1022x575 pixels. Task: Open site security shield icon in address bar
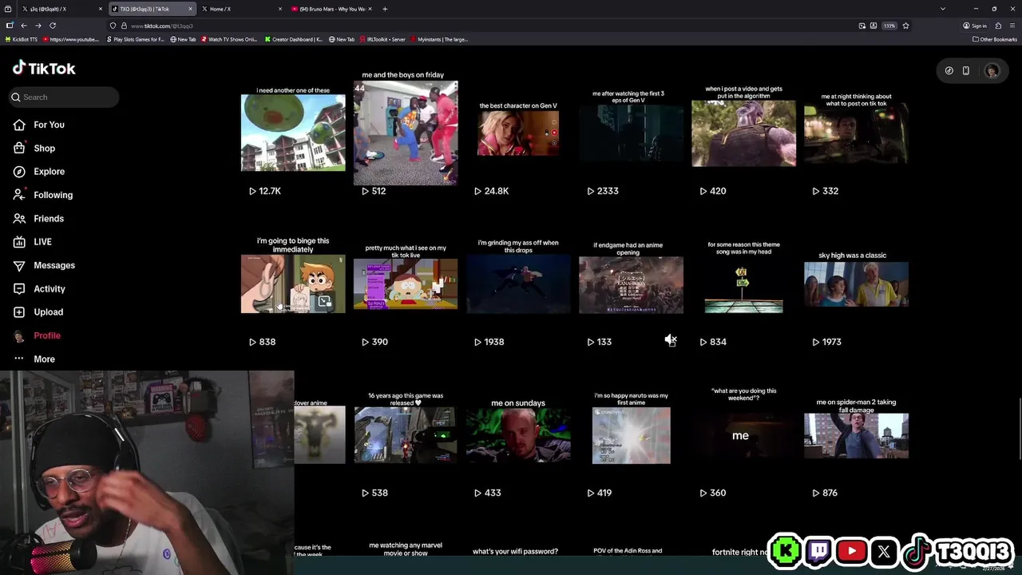[113, 26]
